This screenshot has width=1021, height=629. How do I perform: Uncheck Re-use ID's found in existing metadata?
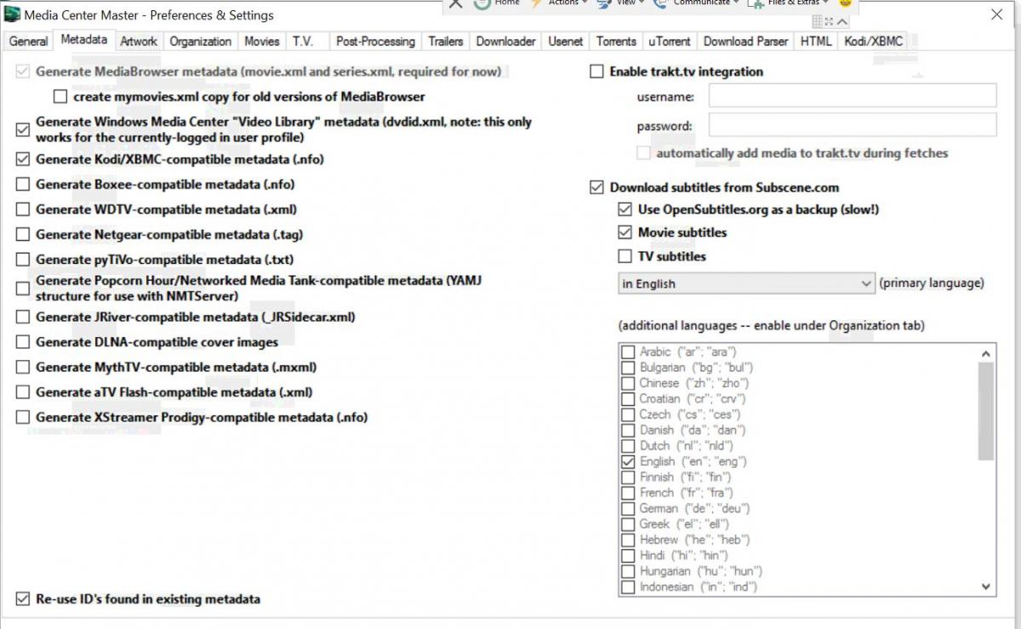22,599
